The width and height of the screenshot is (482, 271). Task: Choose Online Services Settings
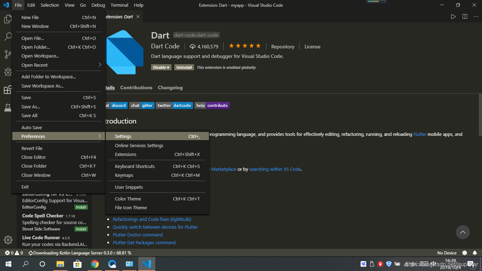157,145
